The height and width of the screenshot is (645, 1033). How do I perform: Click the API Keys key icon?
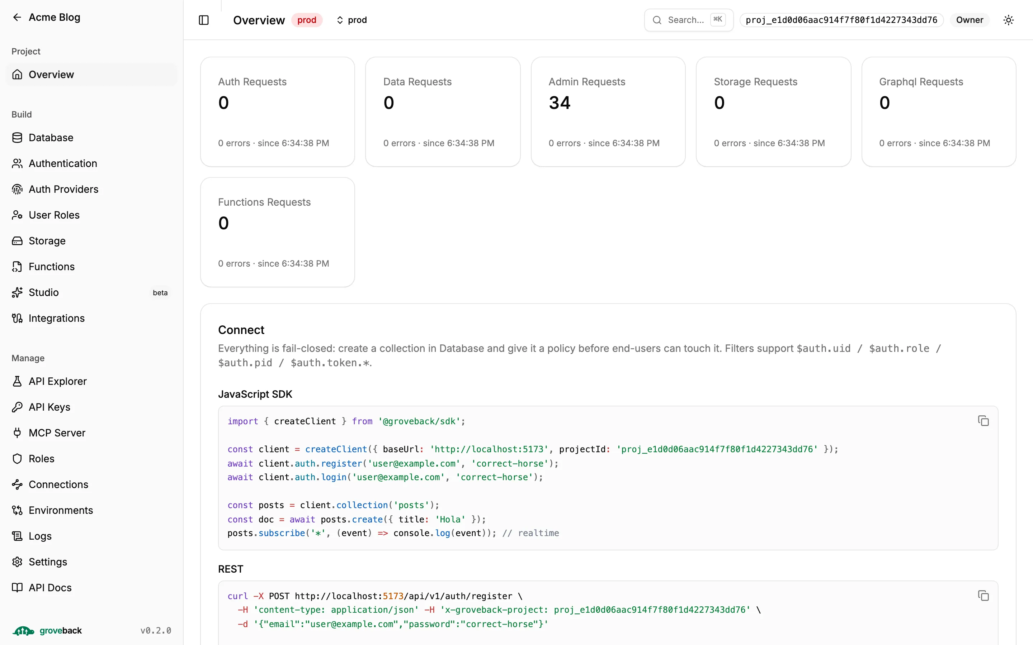pyautogui.click(x=17, y=407)
